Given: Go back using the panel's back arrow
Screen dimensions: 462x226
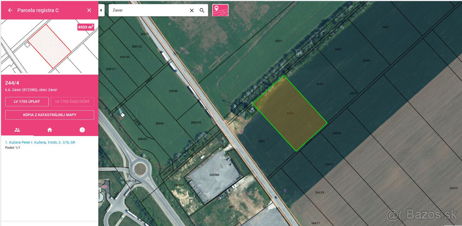Looking at the screenshot, I should [x=10, y=10].
